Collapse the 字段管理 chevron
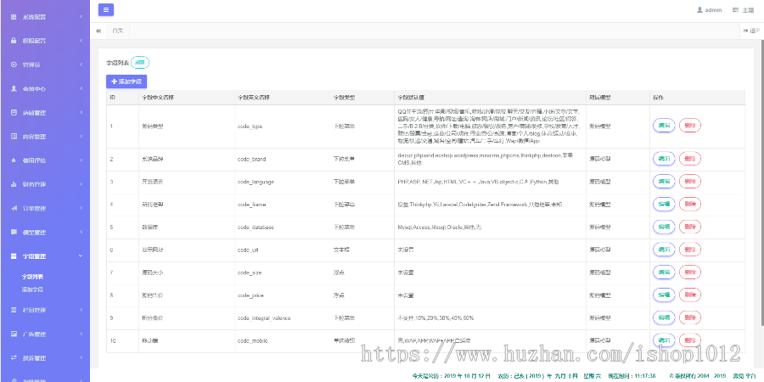The width and height of the screenshot is (764, 382). click(81, 256)
